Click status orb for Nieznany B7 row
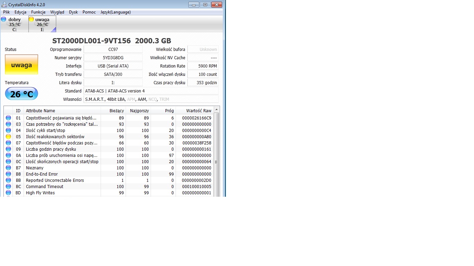The width and height of the screenshot is (474, 266). click(8, 168)
